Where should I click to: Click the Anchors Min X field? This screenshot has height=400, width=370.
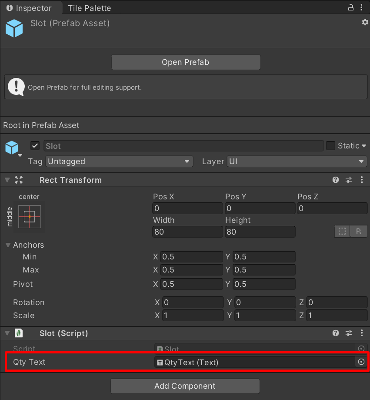coord(191,257)
